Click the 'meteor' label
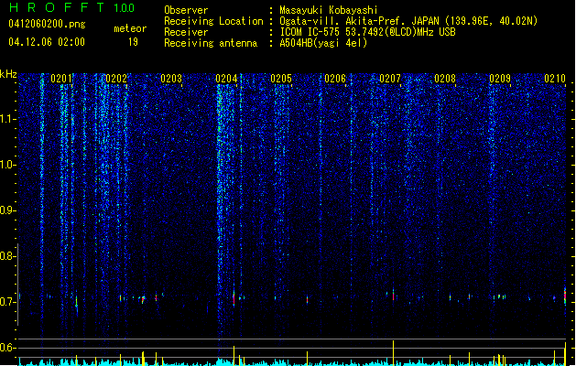576x366 pixels. pos(130,28)
